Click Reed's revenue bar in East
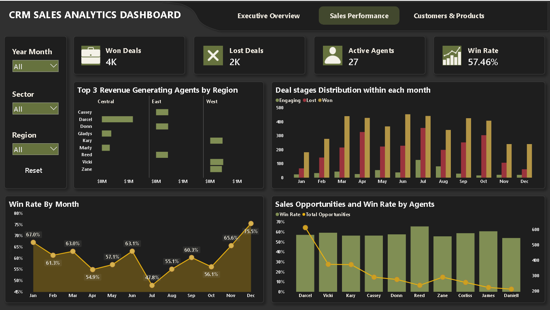The width and height of the screenshot is (550, 310). coord(162,155)
